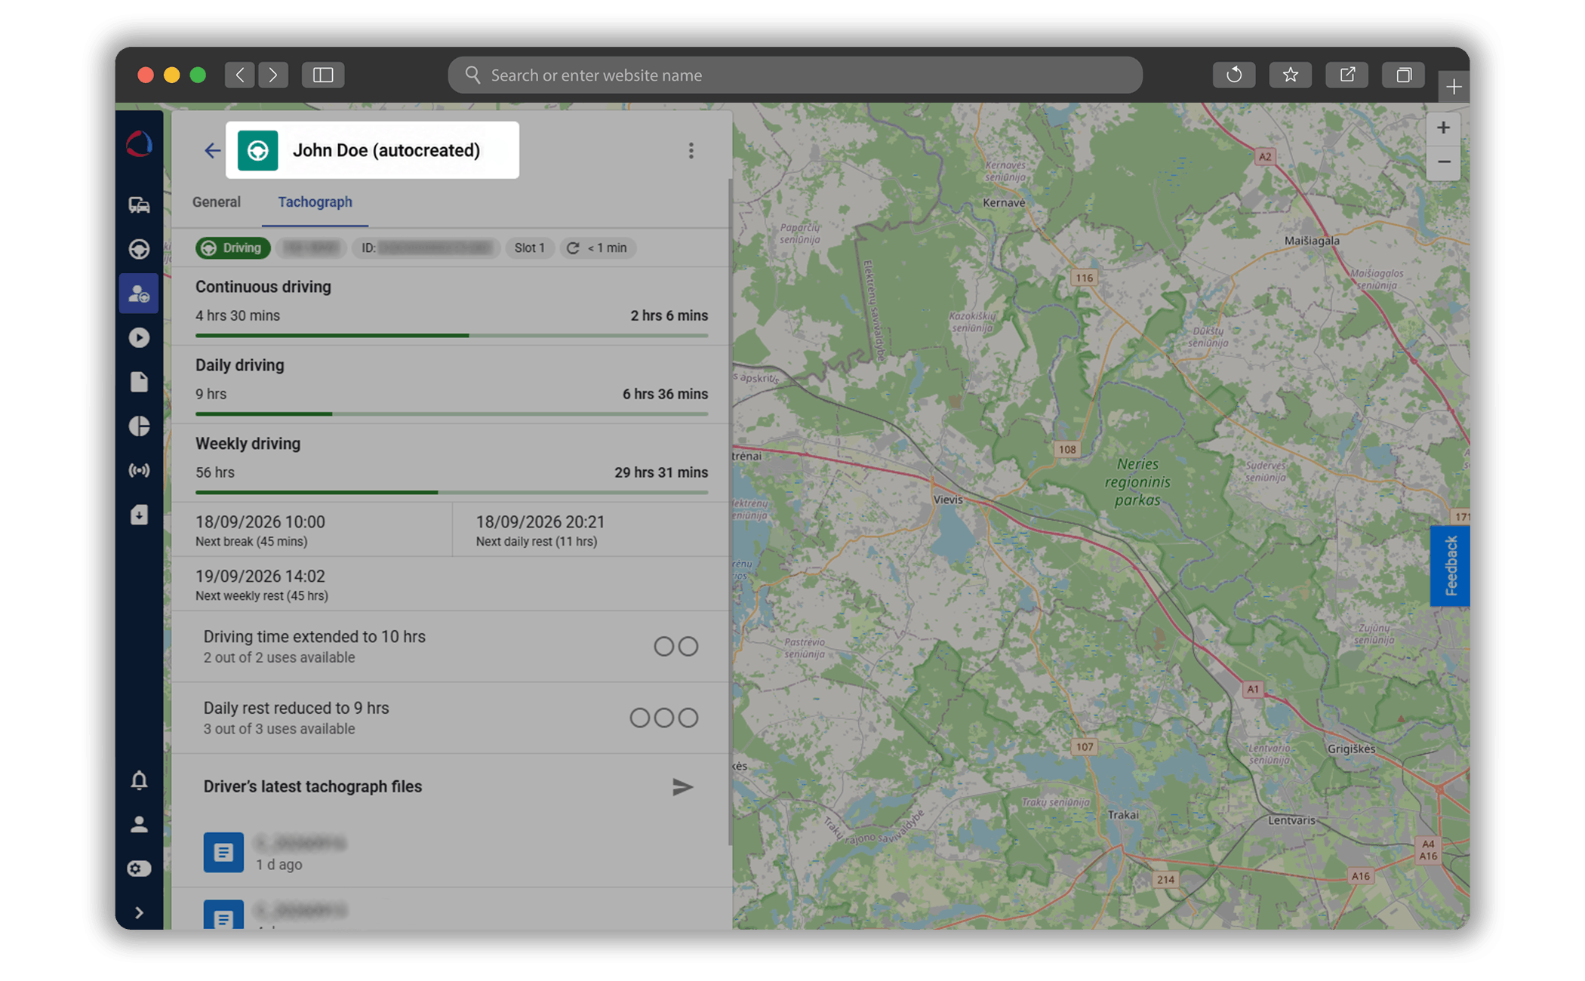Click the Weekly driving progress bar
The image size is (1585, 981).
451,492
